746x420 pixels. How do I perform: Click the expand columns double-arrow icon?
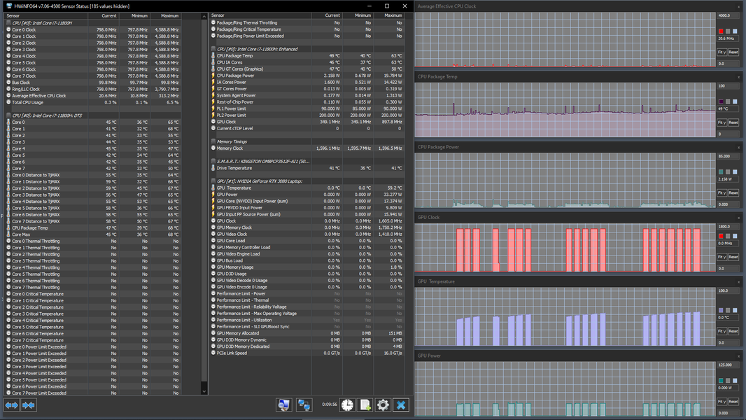pyautogui.click(x=12, y=405)
